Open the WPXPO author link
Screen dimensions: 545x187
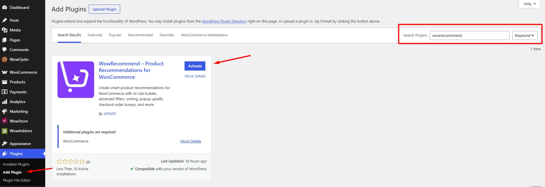pyautogui.click(x=110, y=114)
